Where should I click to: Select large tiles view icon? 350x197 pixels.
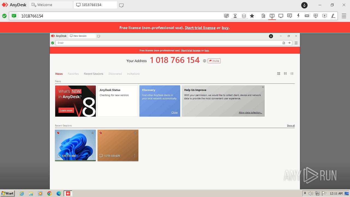tap(279, 74)
